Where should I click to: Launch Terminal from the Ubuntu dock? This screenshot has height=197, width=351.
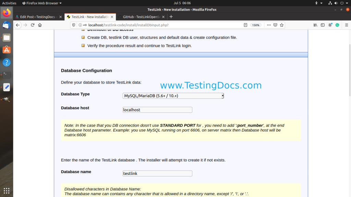pyautogui.click(x=7, y=75)
